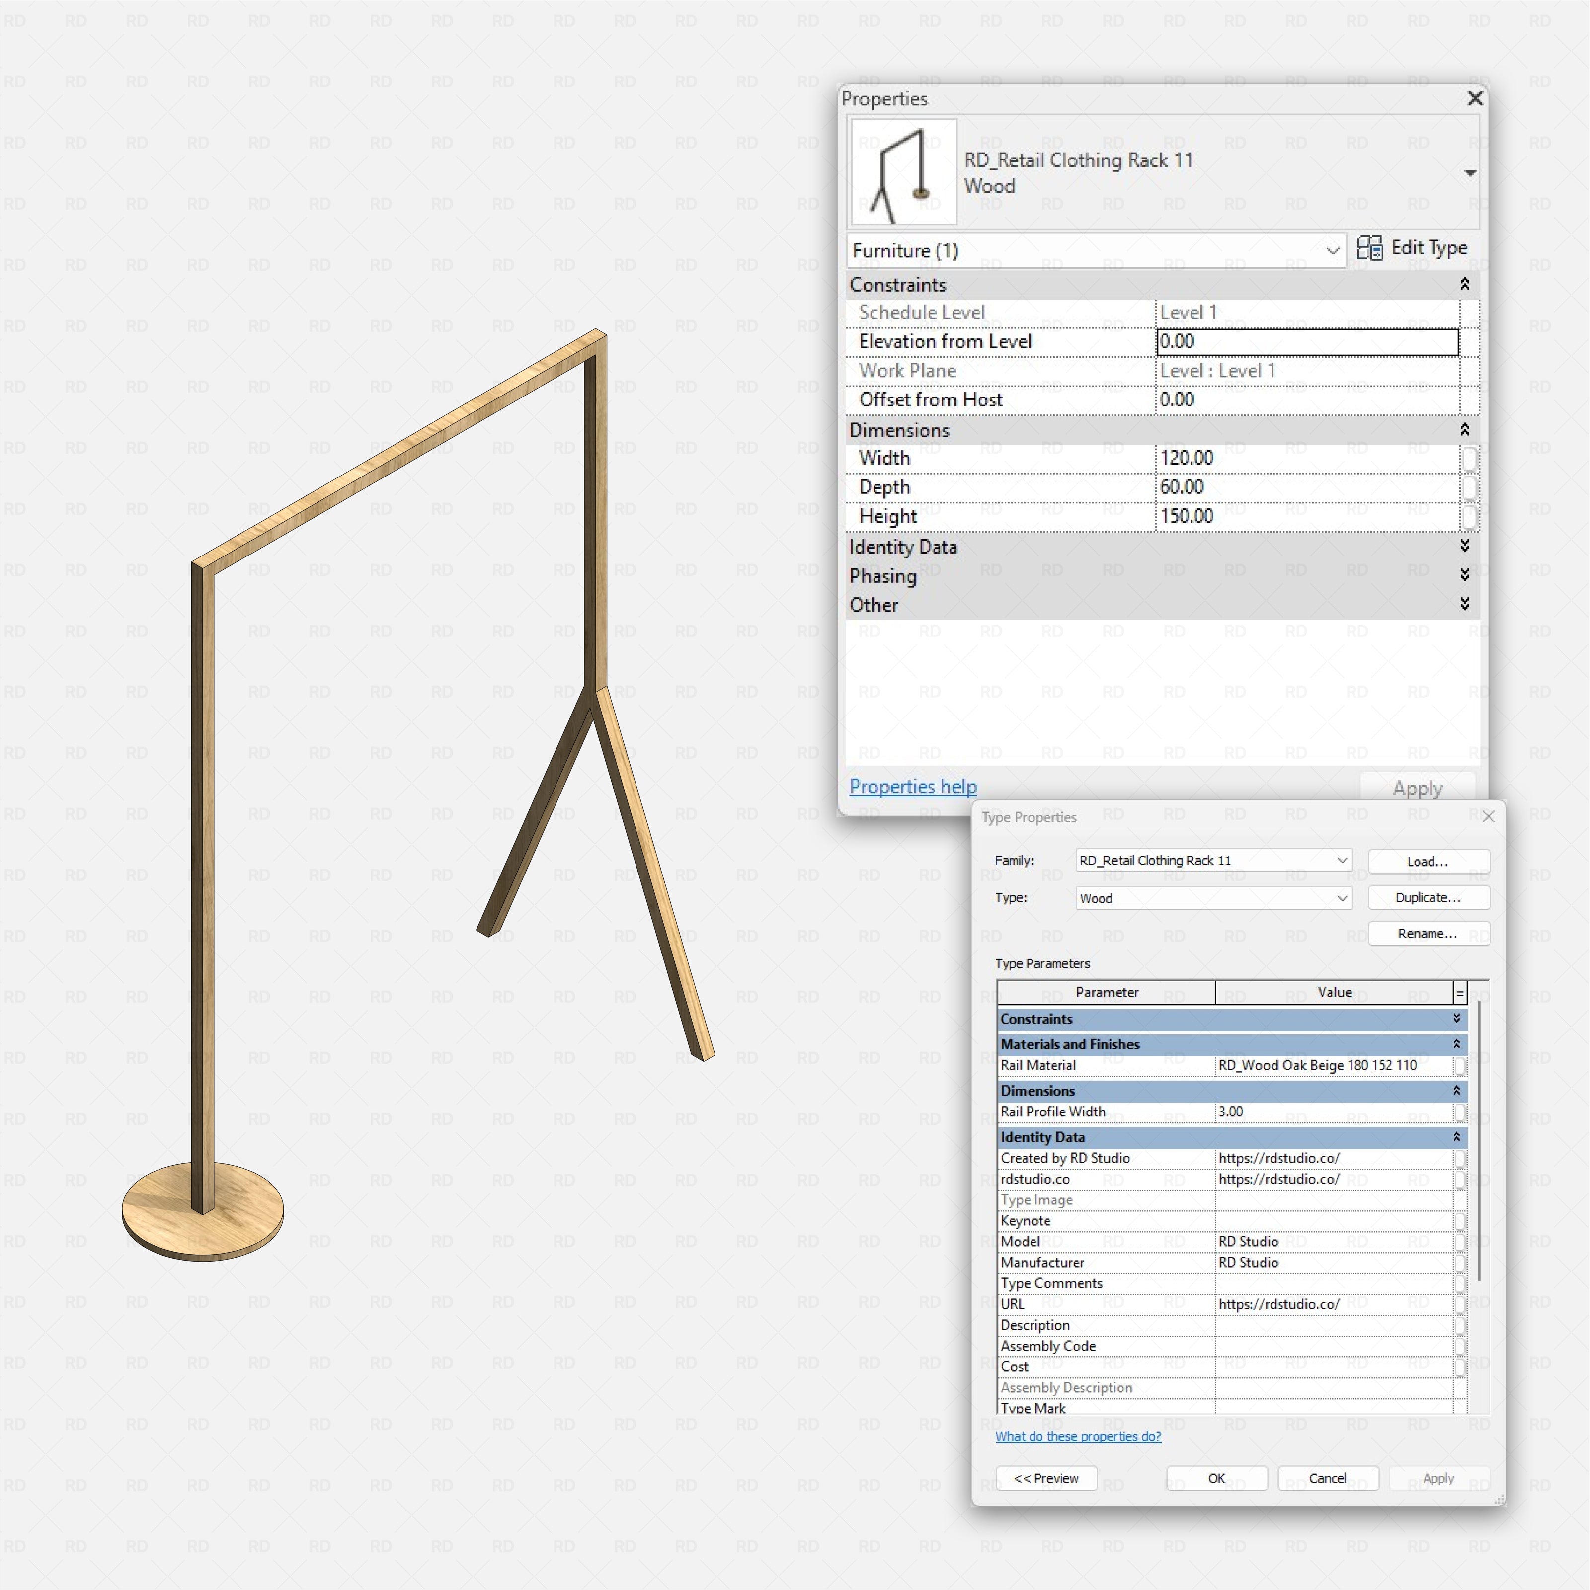Click the clothing rack type preview thumbnail
This screenshot has width=1590, height=1590.
click(x=904, y=172)
